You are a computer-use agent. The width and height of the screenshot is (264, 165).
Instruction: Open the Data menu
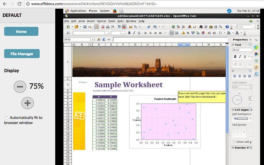click(x=120, y=21)
